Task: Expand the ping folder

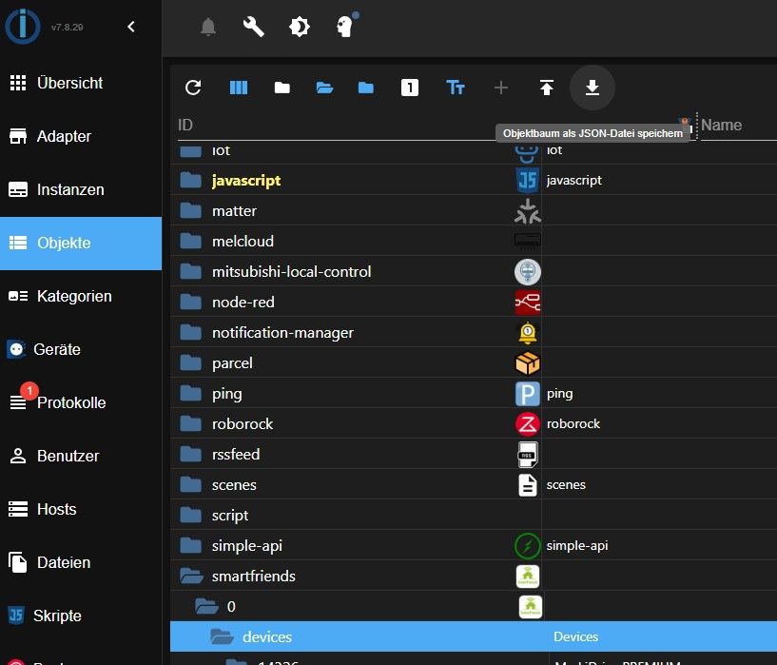Action: click(191, 394)
